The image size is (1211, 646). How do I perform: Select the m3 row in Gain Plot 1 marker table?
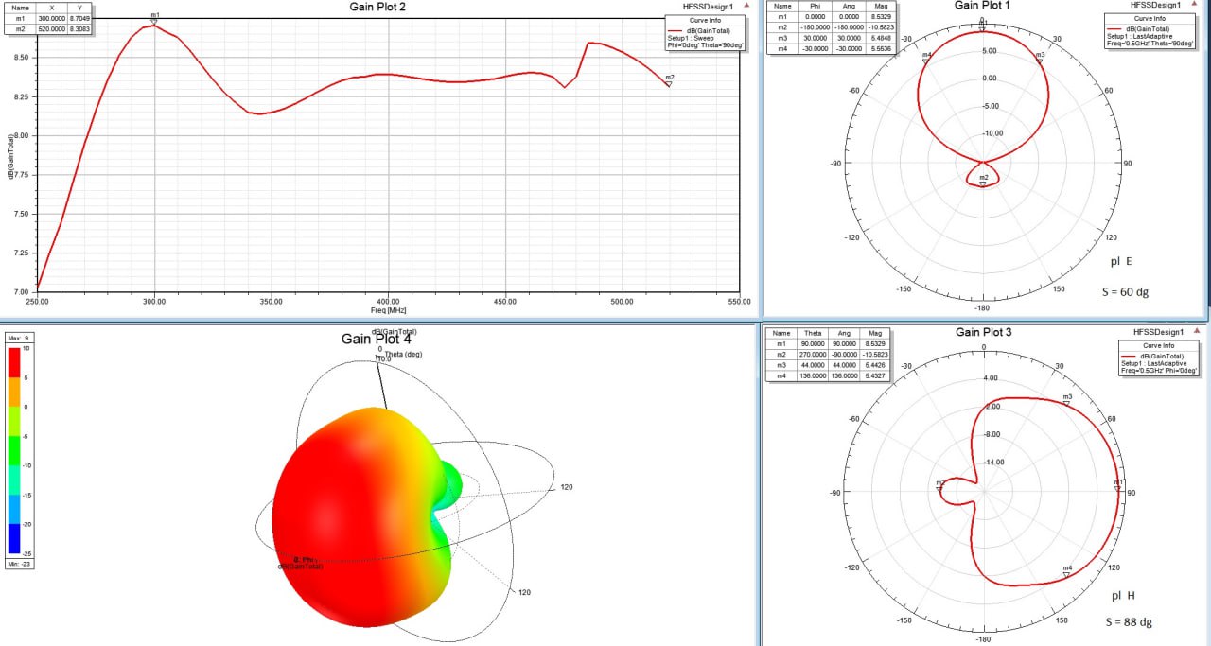(829, 37)
